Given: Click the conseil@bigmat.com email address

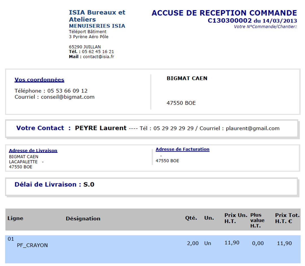Looking at the screenshot, I should (x=68, y=97).
